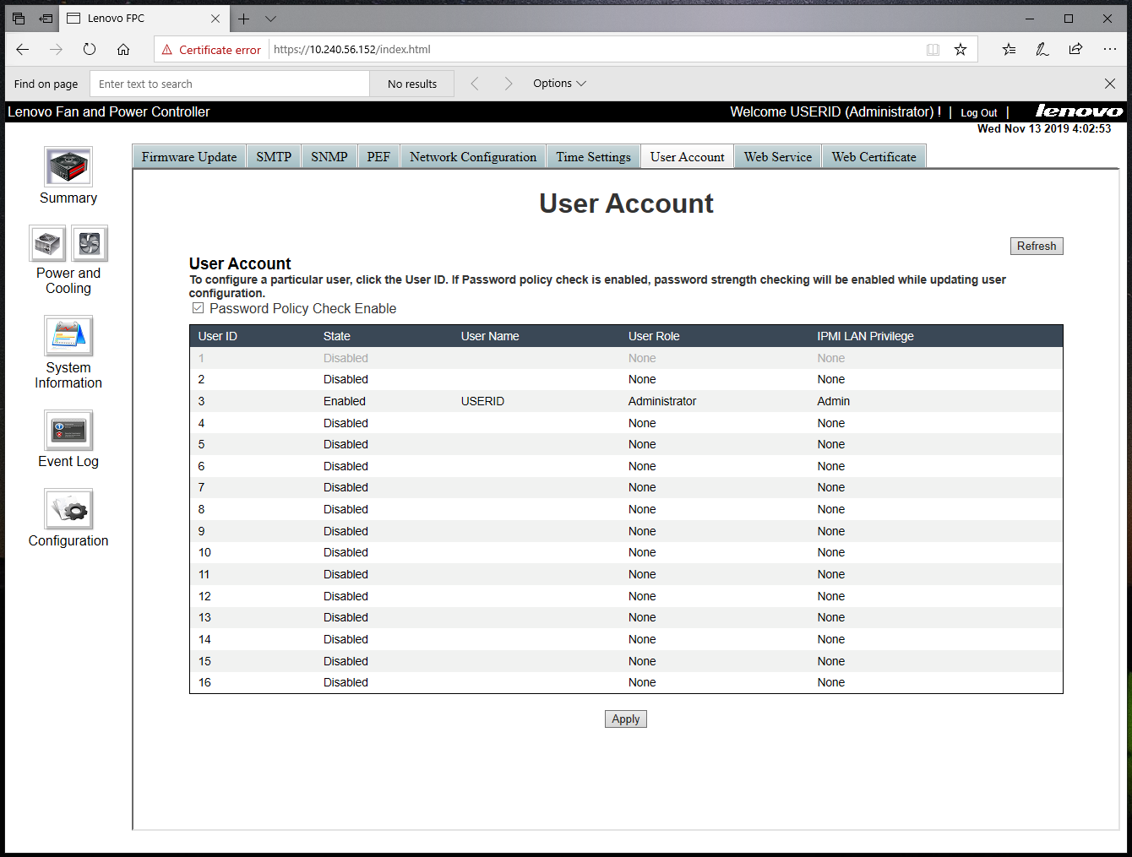This screenshot has height=857, width=1132.
Task: Open the tab list chevron dropdown
Action: (270, 19)
